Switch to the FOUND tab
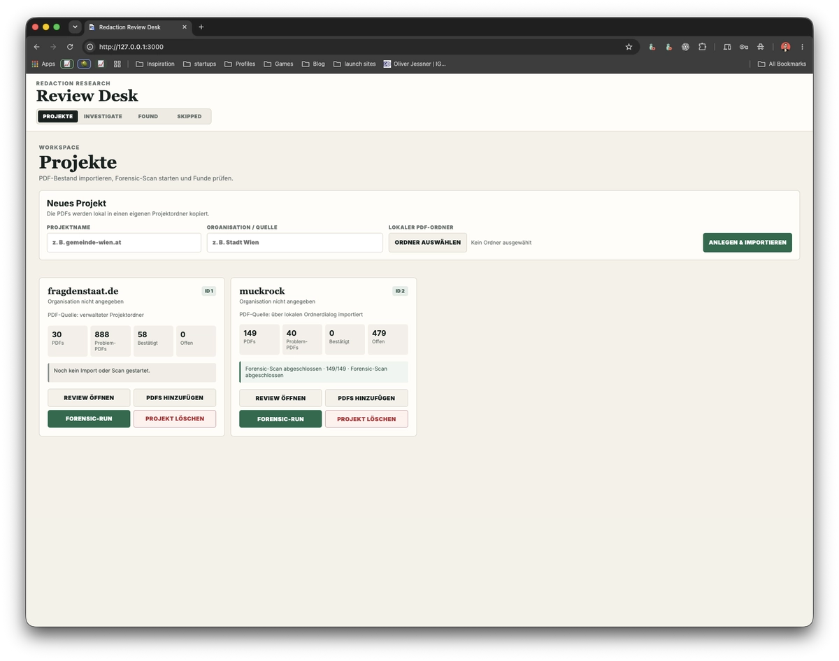 (x=148, y=117)
